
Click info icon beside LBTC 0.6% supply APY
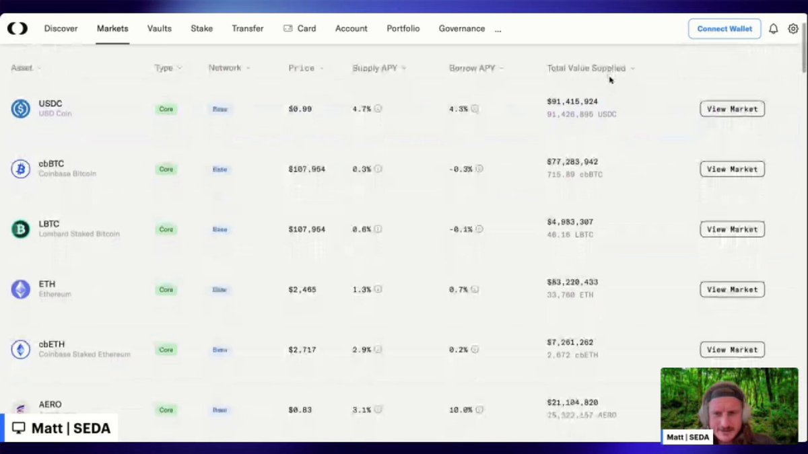378,229
